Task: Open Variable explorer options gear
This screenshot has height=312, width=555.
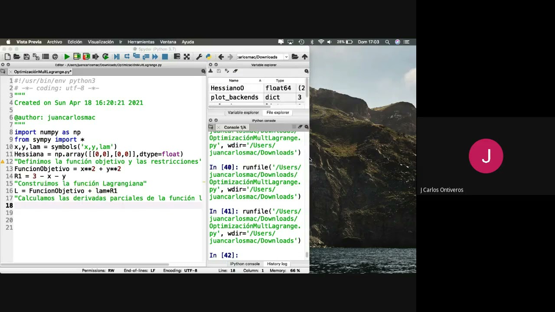Action: (x=306, y=71)
